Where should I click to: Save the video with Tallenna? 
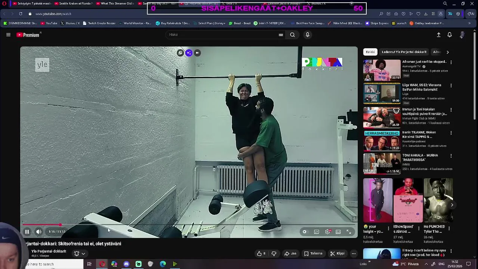point(313,253)
